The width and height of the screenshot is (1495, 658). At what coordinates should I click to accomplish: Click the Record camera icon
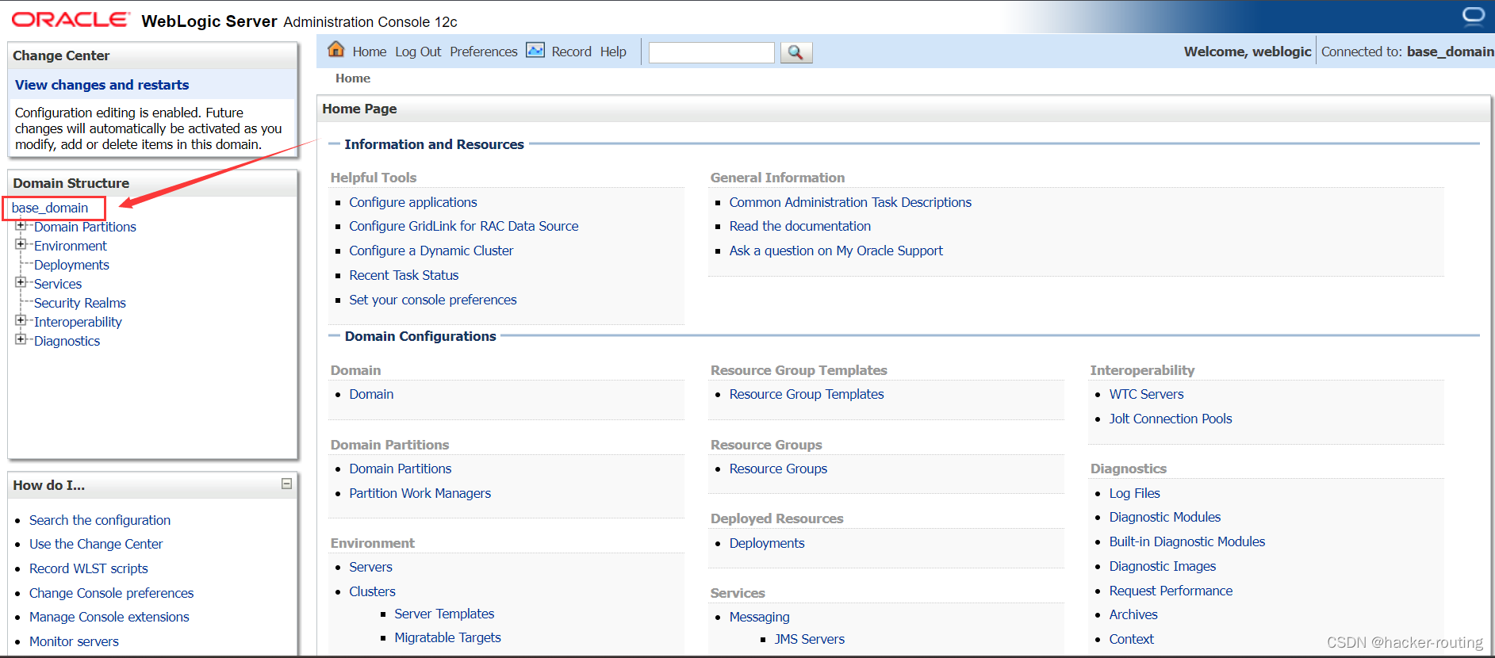535,50
